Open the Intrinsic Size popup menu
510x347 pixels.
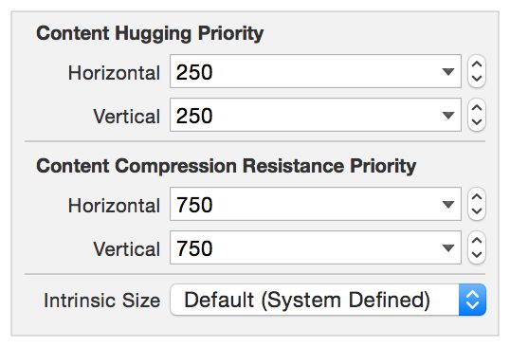click(328, 300)
